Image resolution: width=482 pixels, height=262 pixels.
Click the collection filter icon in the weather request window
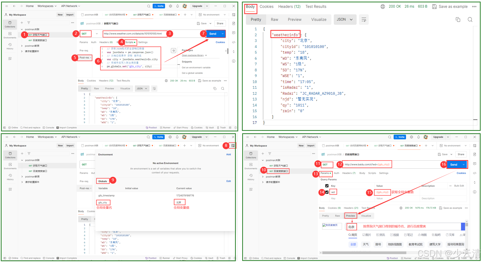[x=29, y=23]
